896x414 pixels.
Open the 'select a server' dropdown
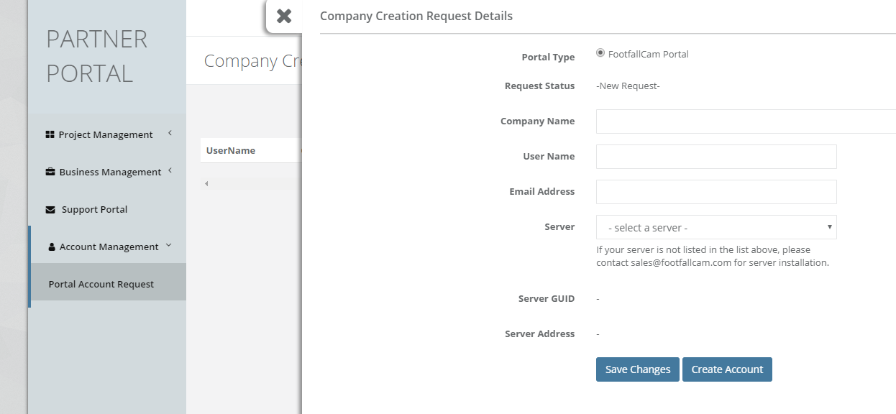point(716,227)
